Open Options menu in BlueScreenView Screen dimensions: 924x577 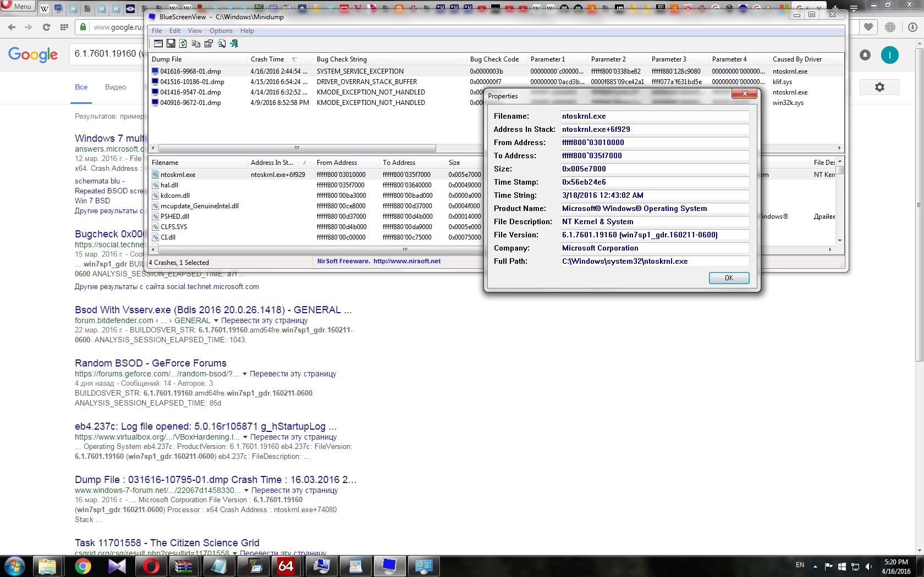221,31
